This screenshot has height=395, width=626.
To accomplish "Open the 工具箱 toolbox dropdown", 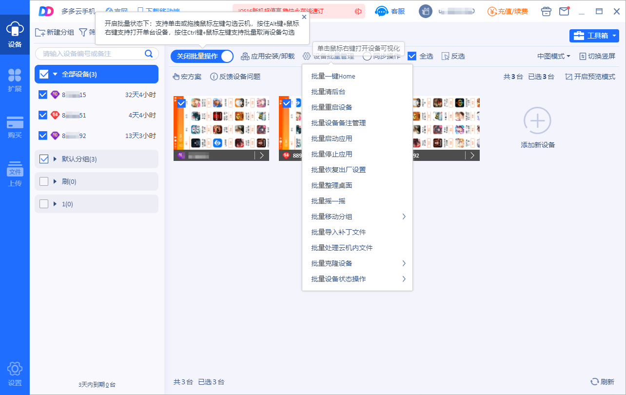I will click(594, 36).
